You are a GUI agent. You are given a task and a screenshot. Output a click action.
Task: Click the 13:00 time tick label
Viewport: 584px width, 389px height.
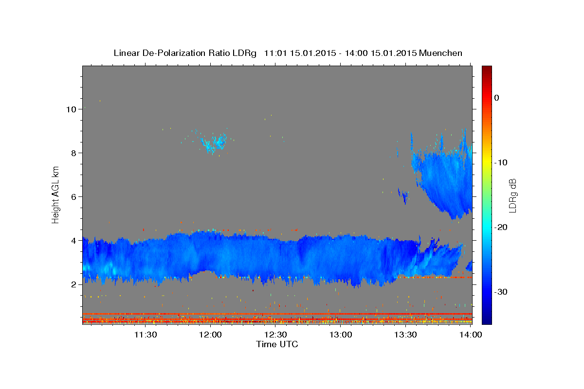(341, 335)
